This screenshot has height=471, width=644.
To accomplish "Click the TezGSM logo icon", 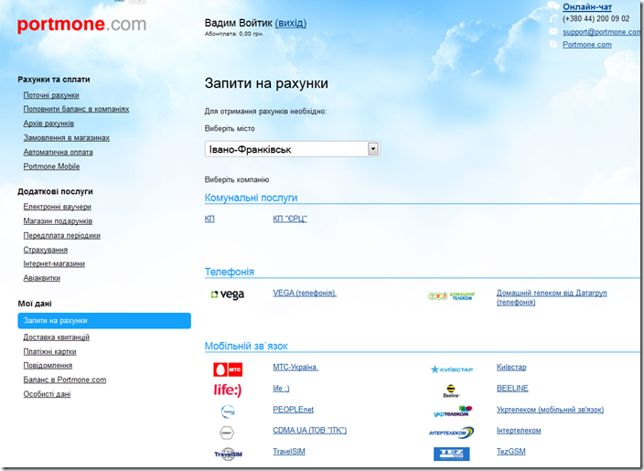I will [451, 453].
